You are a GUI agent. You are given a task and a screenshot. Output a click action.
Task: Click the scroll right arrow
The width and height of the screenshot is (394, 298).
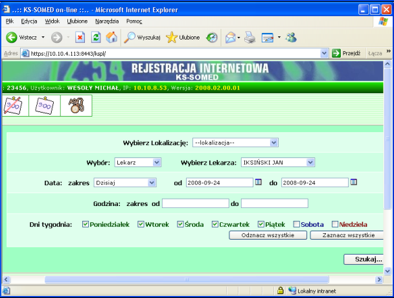point(379,279)
